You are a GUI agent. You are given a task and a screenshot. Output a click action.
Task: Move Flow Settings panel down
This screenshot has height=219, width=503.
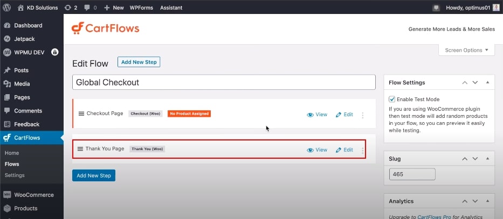(475, 82)
